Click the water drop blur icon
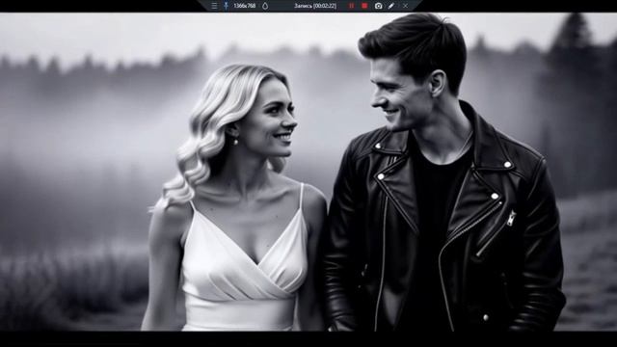 (x=265, y=6)
